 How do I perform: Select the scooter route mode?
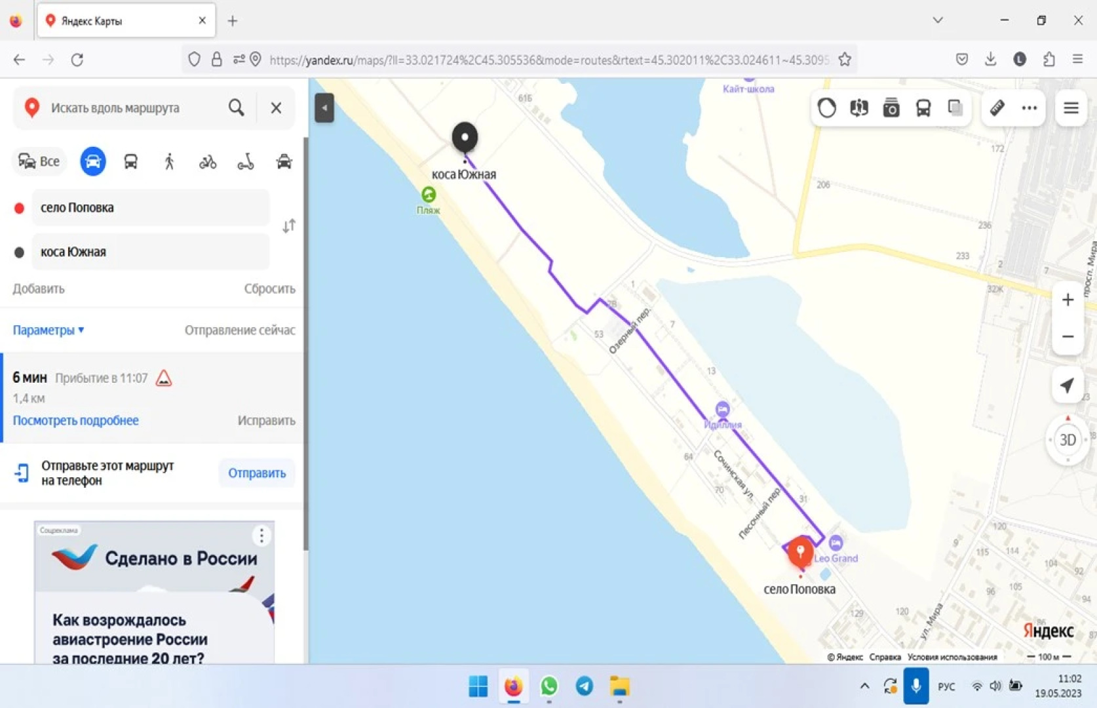pos(246,161)
